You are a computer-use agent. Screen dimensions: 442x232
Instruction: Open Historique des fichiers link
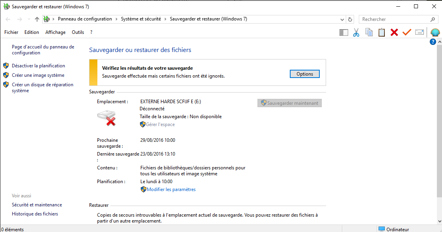click(x=35, y=214)
